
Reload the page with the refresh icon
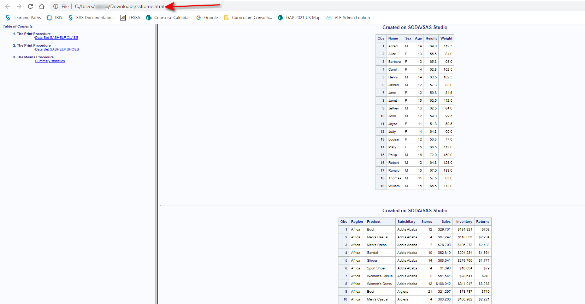pyautogui.click(x=30, y=6)
